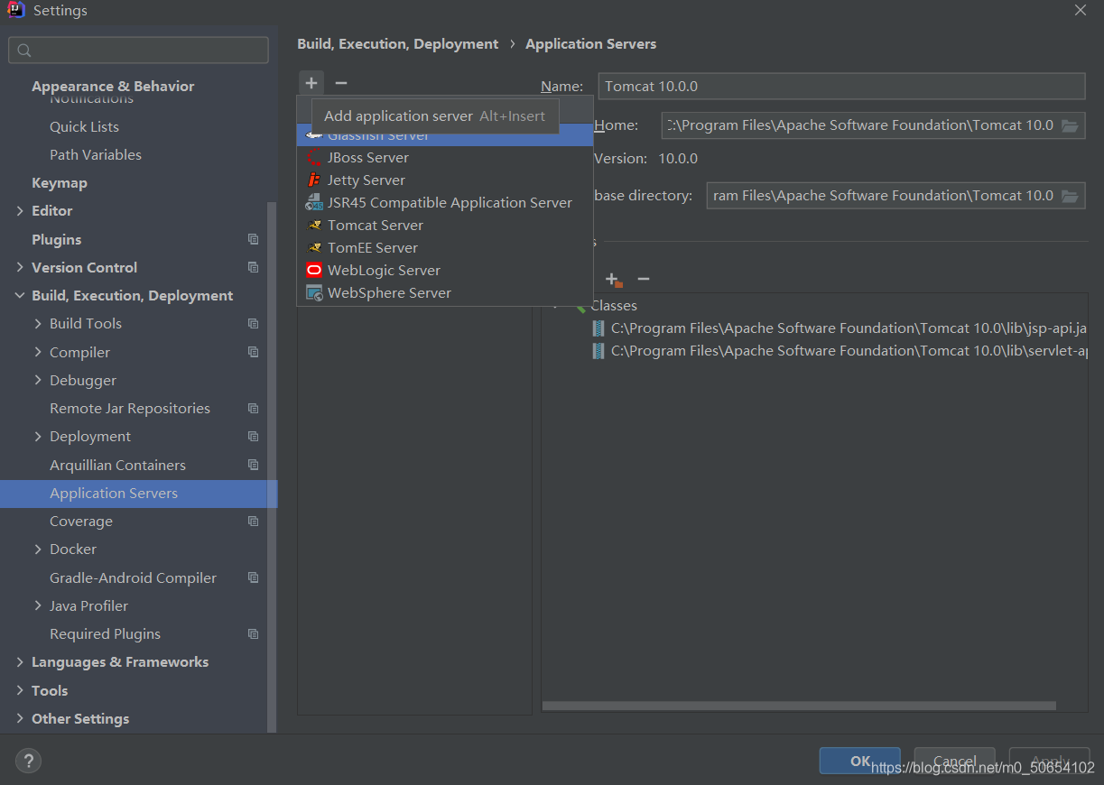Click the Appearance & Behavior heading
Screen dimensions: 1104x785
(113, 87)
